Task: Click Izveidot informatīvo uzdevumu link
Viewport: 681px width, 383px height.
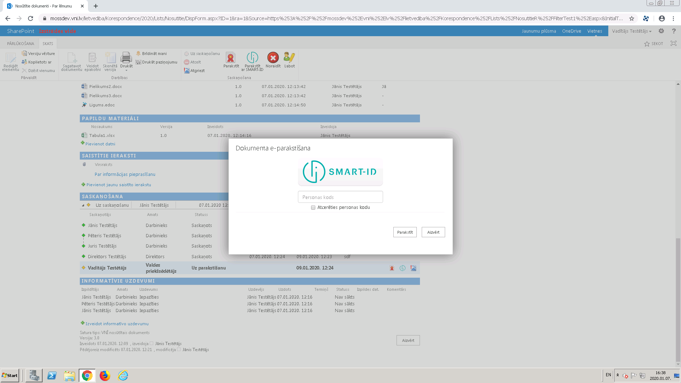Action: coord(117,324)
